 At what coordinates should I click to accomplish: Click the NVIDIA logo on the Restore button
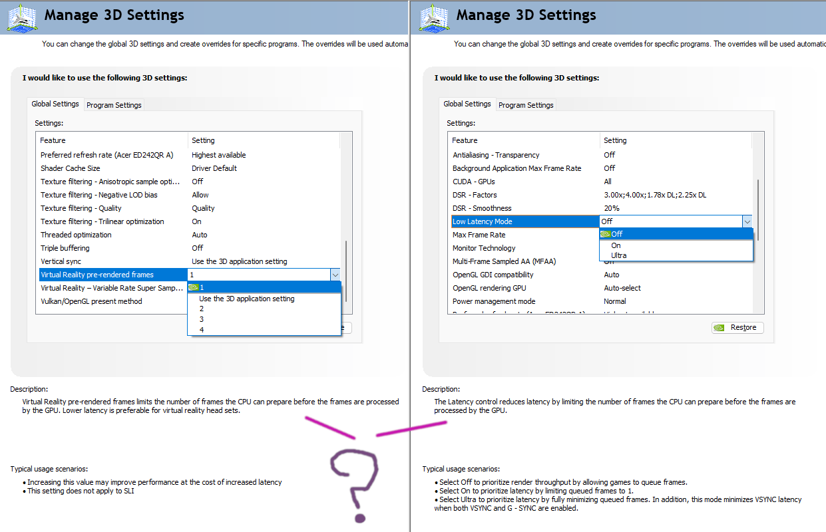[719, 328]
